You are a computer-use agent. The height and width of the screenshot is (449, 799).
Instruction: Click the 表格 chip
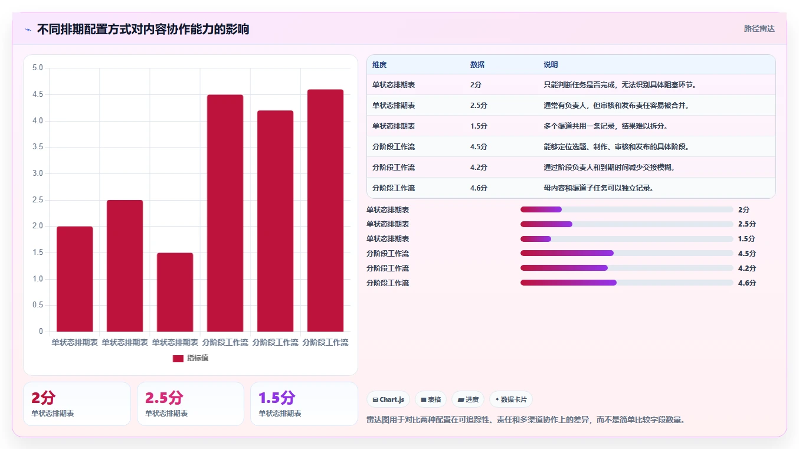click(x=431, y=399)
